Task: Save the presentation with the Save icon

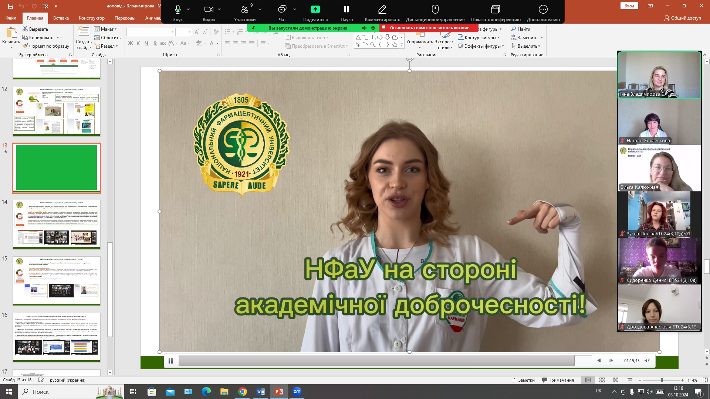Action: (x=11, y=6)
